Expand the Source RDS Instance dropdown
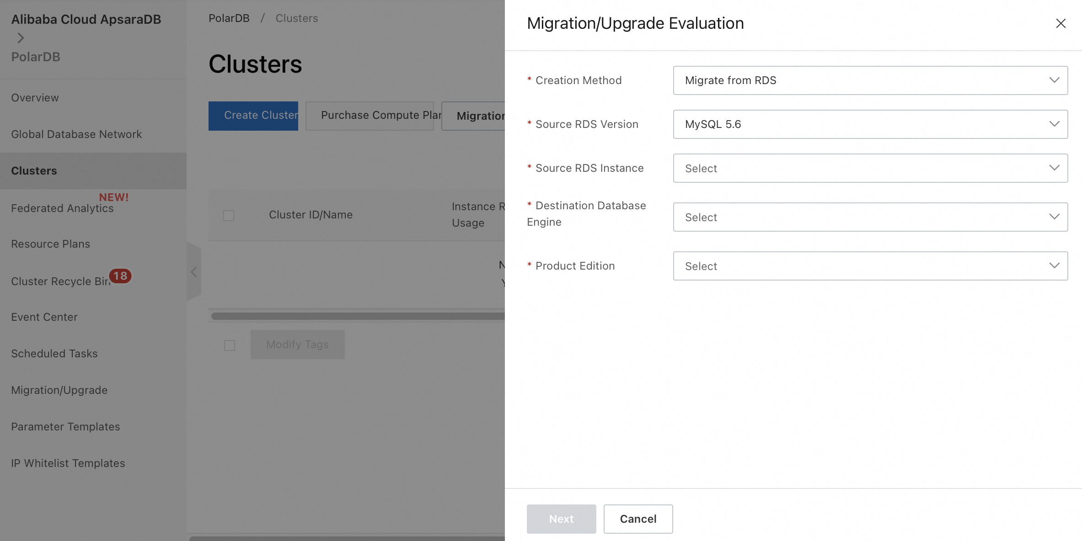 [x=870, y=168]
